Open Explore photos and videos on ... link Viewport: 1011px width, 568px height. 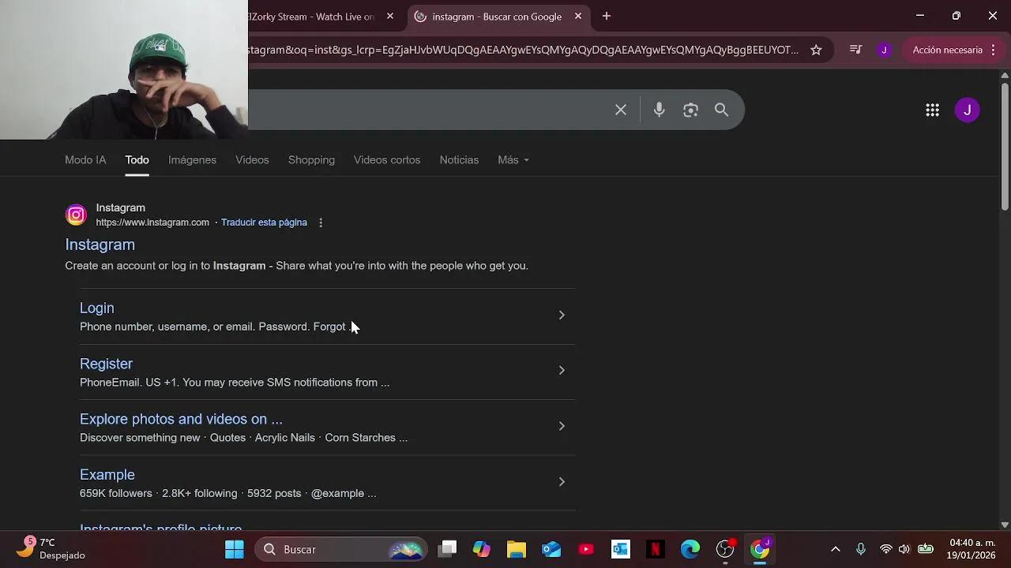coord(181,419)
